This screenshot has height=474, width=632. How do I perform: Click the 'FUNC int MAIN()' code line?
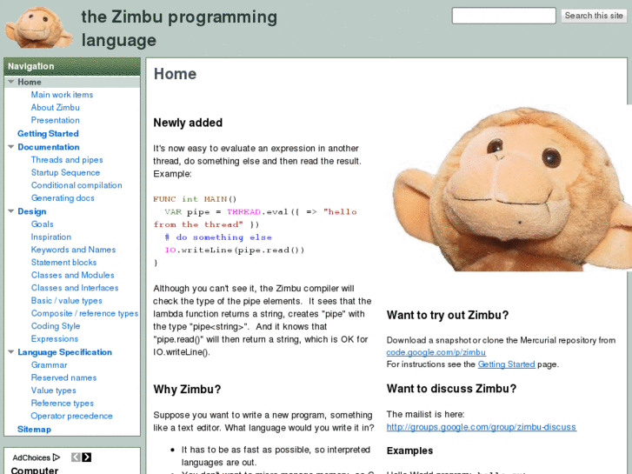click(x=195, y=199)
